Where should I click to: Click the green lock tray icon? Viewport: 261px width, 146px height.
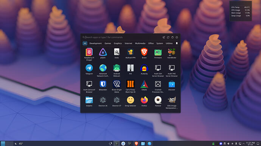[x=213, y=144]
